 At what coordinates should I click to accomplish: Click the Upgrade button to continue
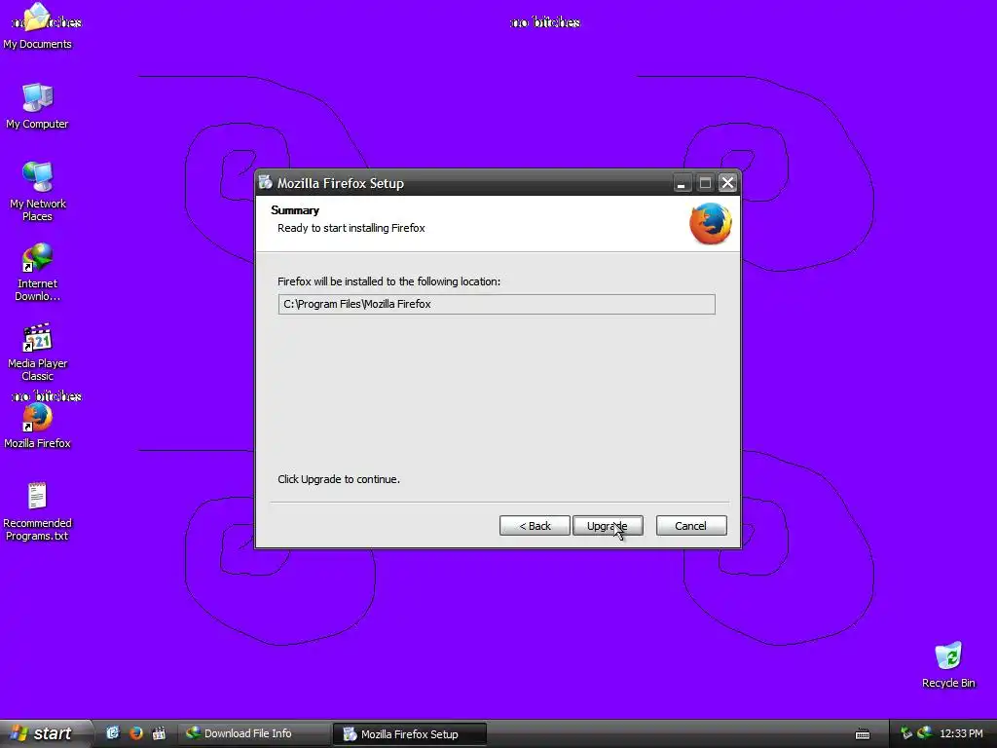(608, 525)
